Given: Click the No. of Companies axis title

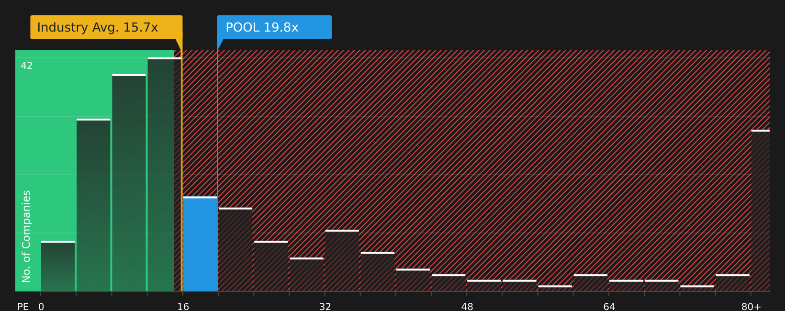Looking at the screenshot, I should (26, 236).
